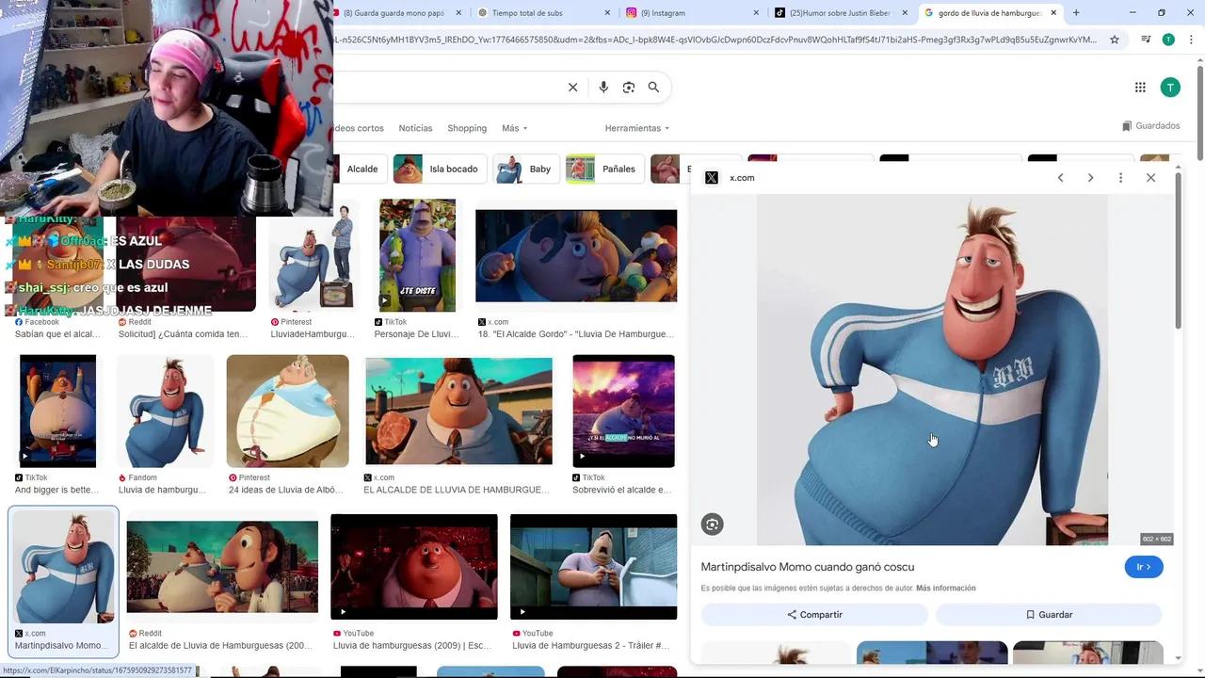1205x678 pixels.
Task: Open Reddit El alcalde de Lluvia thumbnail
Action: tap(222, 568)
